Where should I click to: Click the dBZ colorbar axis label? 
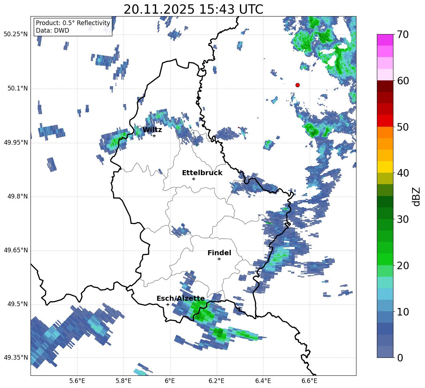(x=417, y=196)
